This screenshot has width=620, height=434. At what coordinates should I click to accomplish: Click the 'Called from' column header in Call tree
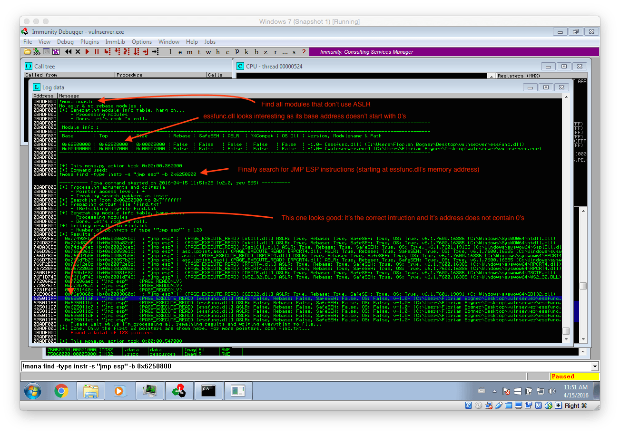point(70,75)
